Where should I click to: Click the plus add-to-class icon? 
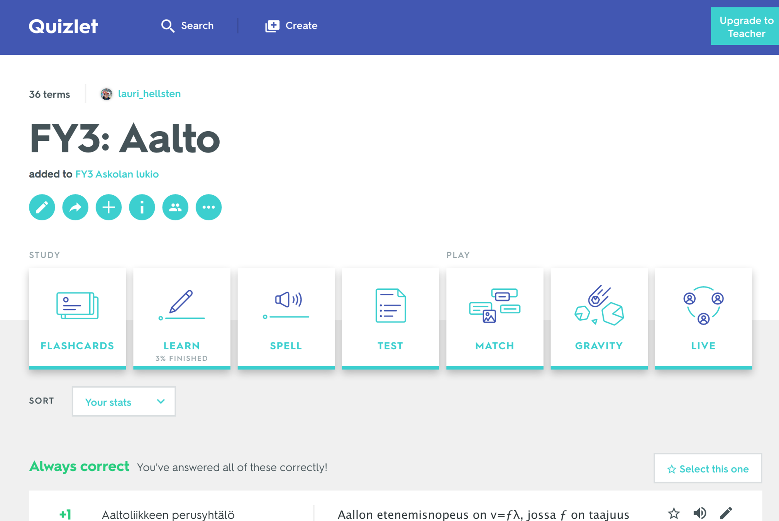tap(108, 207)
